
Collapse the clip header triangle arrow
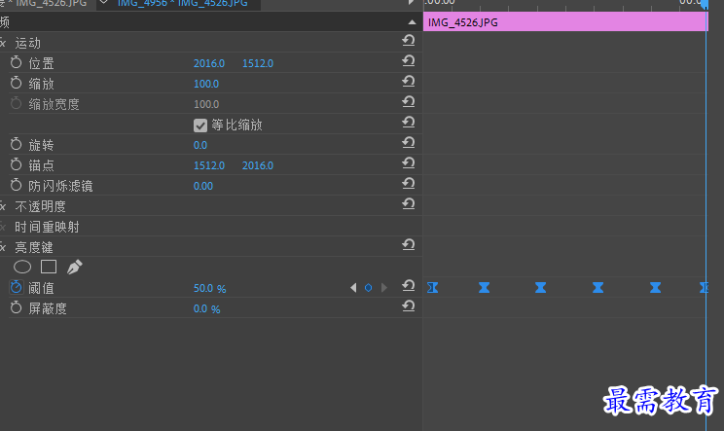tap(412, 22)
